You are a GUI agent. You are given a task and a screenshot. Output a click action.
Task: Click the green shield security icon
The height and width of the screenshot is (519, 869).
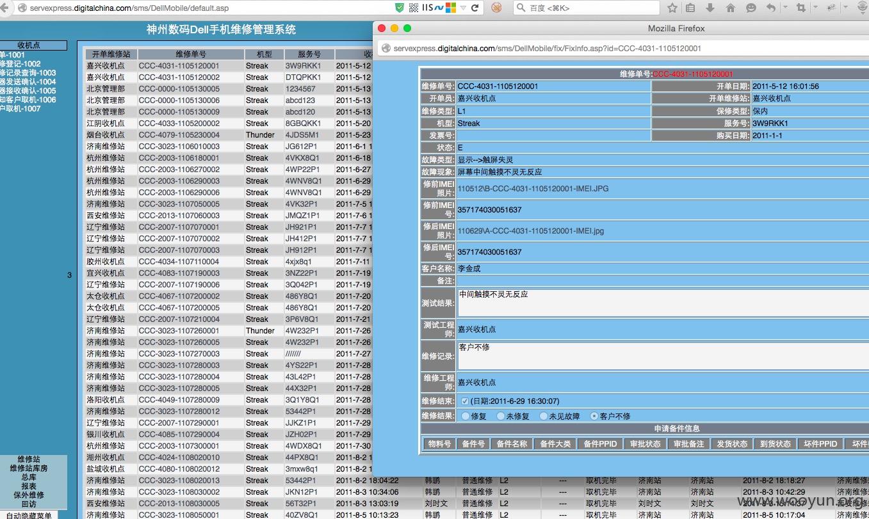point(400,8)
